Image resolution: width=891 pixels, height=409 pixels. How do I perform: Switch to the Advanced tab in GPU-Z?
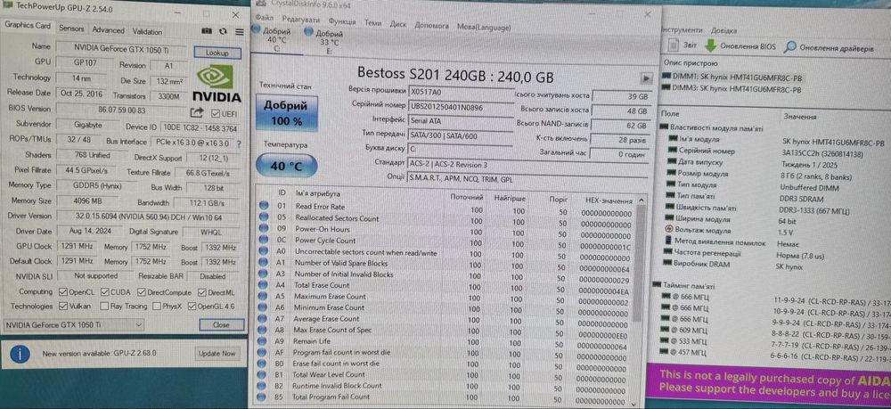click(x=108, y=30)
